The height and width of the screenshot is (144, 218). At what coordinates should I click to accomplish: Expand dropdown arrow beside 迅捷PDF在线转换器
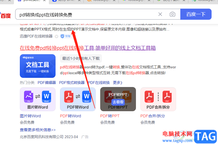[x=56, y=36]
